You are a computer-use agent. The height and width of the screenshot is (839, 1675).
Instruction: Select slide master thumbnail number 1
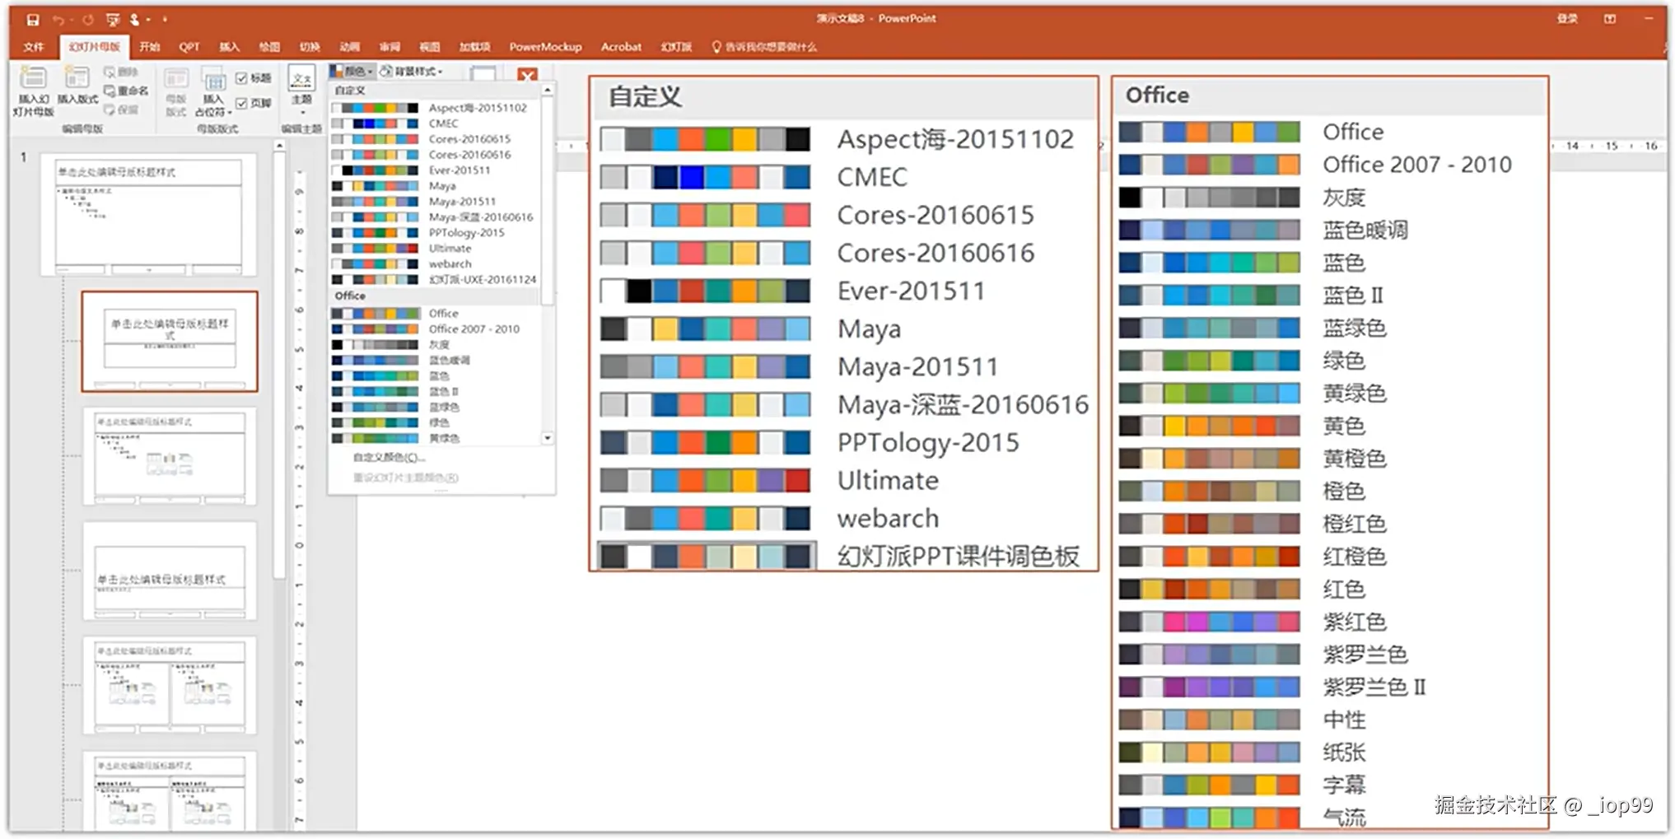pos(148,214)
